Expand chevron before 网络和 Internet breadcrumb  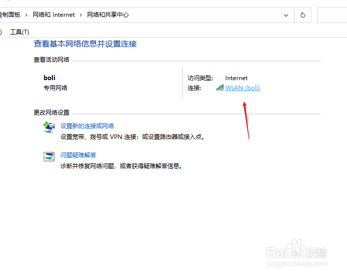26,15
